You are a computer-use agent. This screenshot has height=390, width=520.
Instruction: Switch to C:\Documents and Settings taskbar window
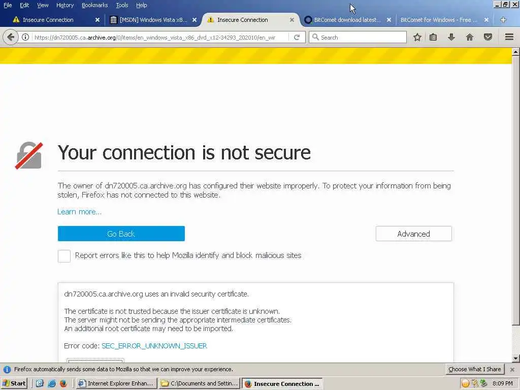(200, 383)
